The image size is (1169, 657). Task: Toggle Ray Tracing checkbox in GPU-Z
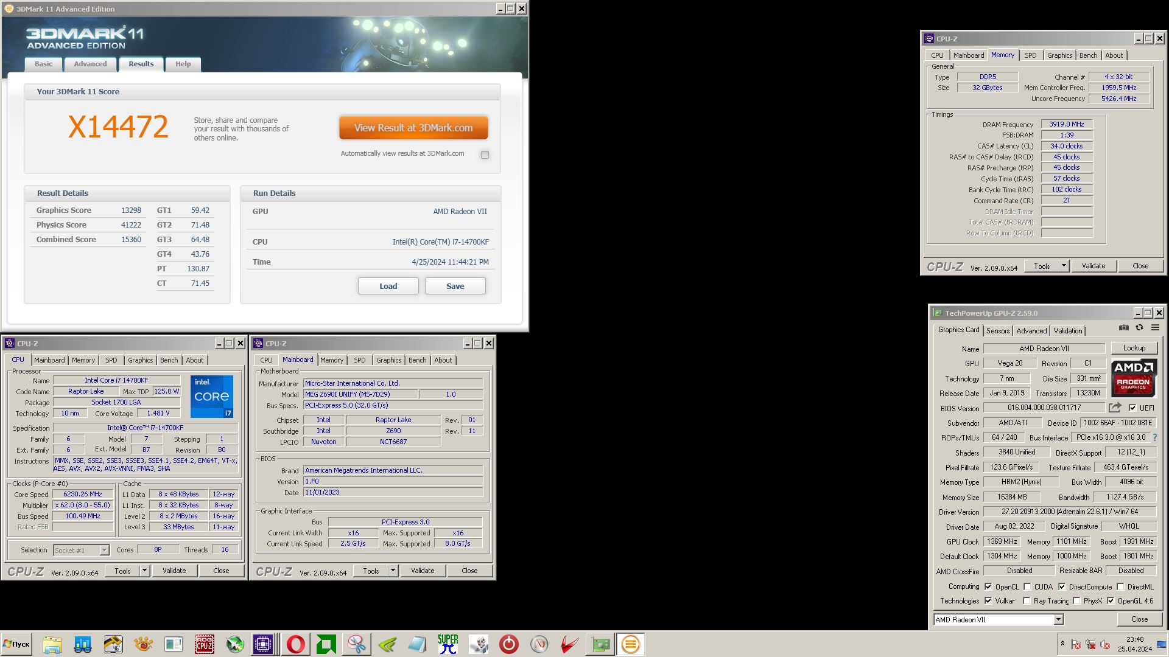(1027, 600)
